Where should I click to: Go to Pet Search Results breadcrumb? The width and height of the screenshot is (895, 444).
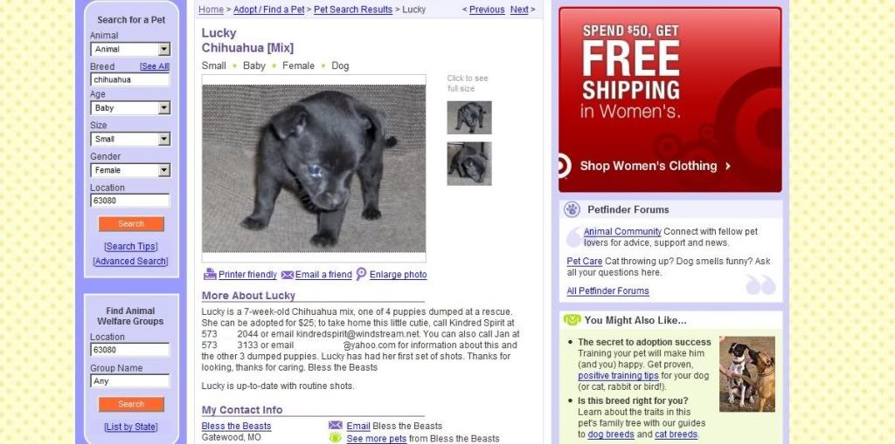[353, 10]
